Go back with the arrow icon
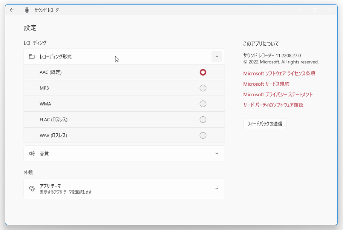The image size is (343, 230). pos(12,10)
